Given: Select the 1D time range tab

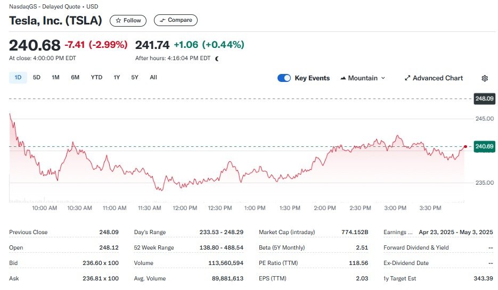Looking at the screenshot, I should (18, 77).
